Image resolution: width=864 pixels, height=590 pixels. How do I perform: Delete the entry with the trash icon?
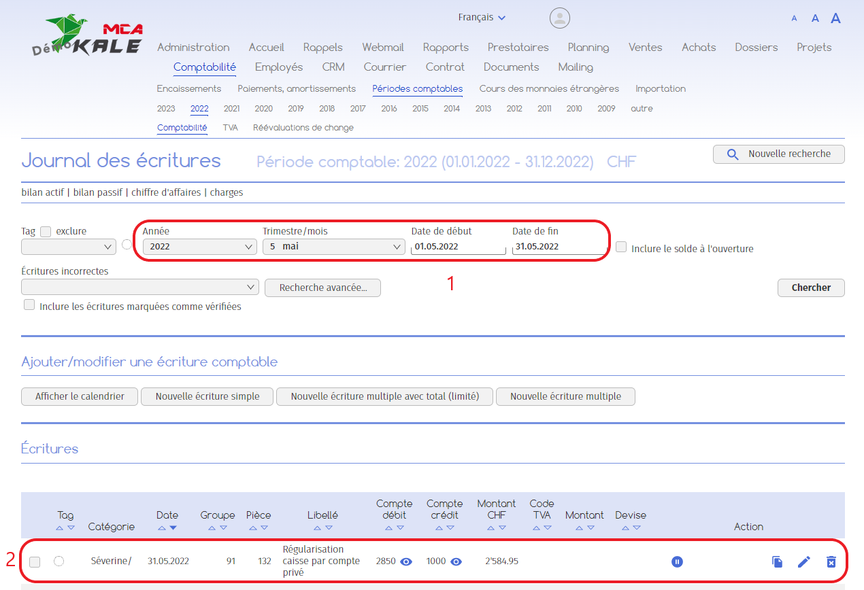pyautogui.click(x=831, y=561)
